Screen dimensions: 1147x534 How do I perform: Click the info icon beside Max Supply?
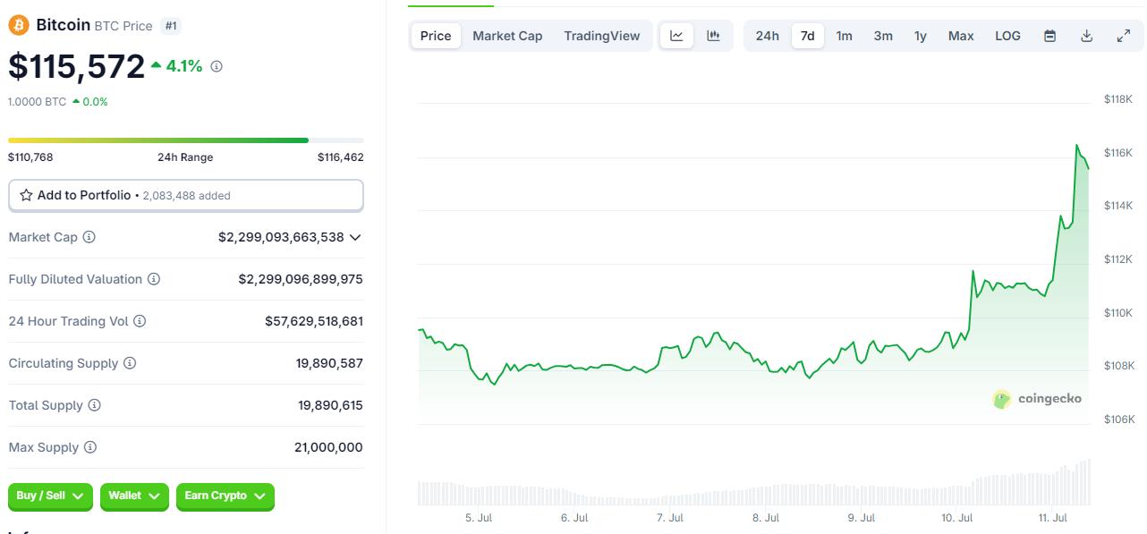(90, 447)
